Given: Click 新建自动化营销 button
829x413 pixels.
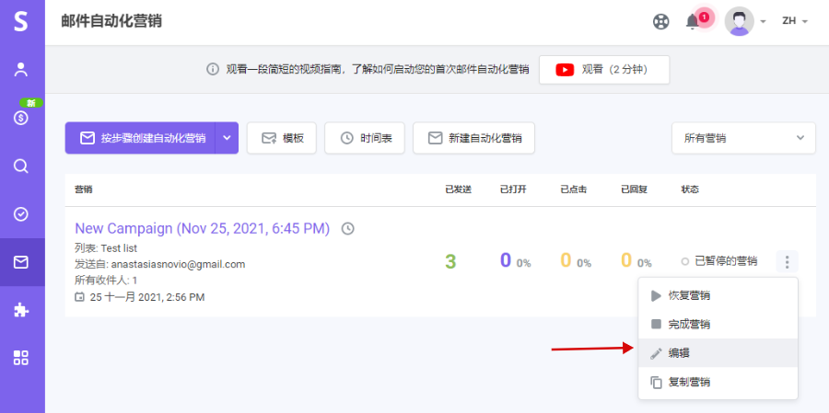Looking at the screenshot, I should tap(473, 138).
